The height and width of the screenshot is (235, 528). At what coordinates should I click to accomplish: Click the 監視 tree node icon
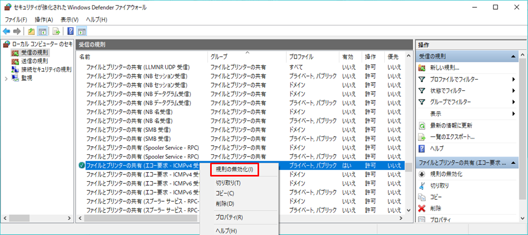(15, 78)
